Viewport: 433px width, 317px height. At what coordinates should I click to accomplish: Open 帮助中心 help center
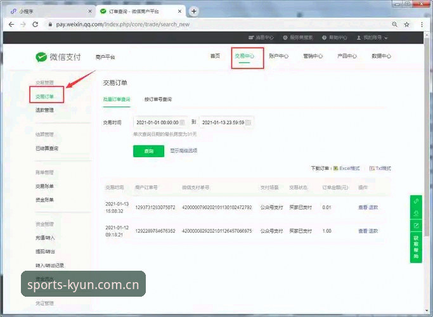pos(334,37)
